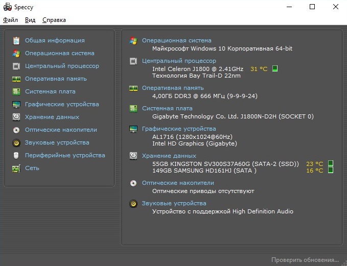Image resolution: width=347 pixels, height=266 pixels.
Task: Go to Оперативная память in sidebar
Action: 56,79
